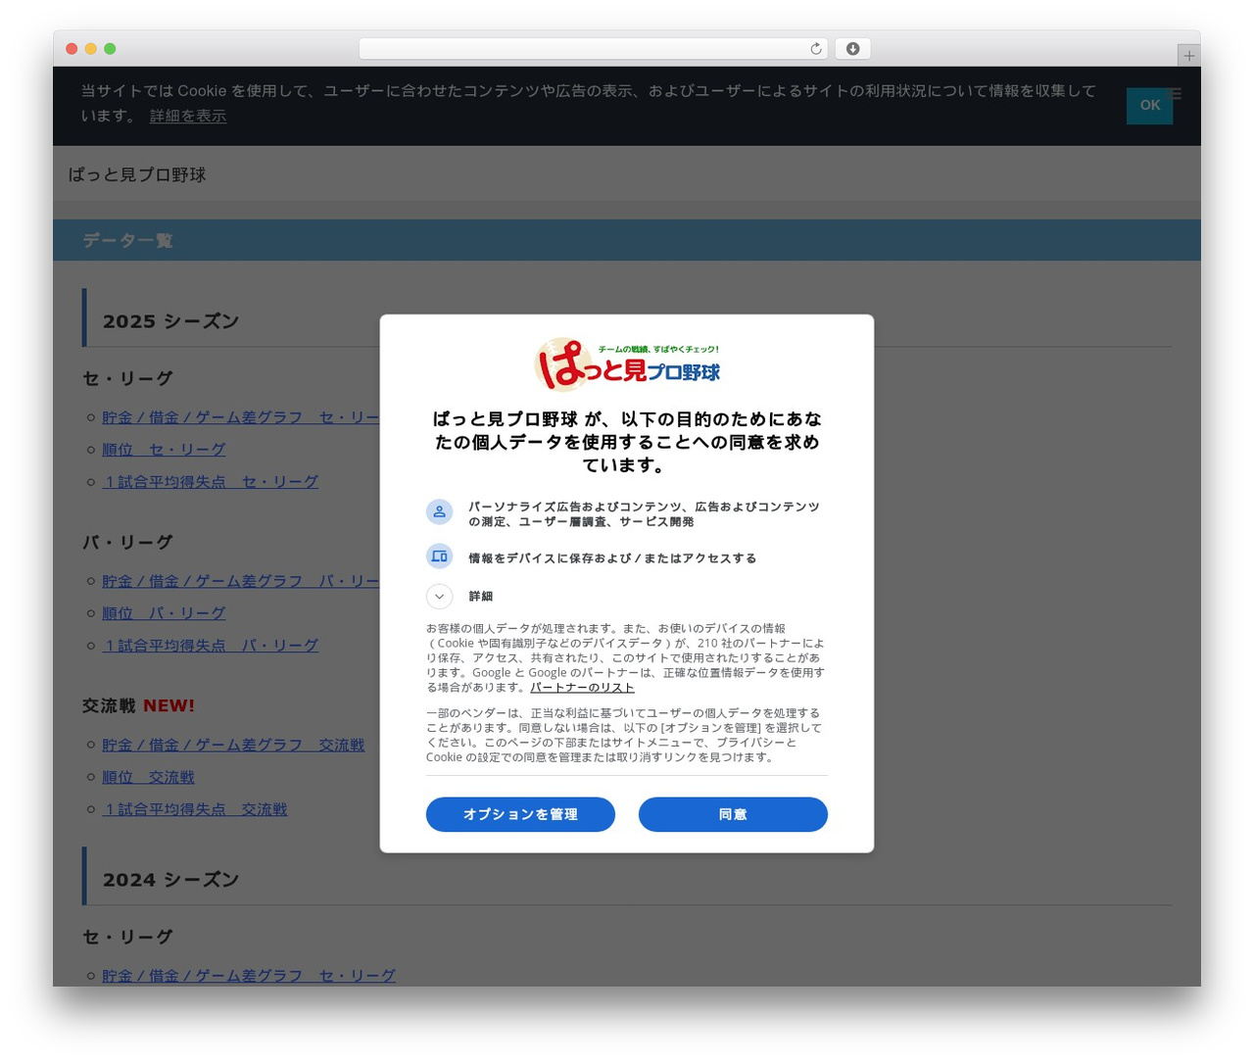1254x1062 pixels.
Task: Open 順位 交流戦 link
Action: click(148, 778)
